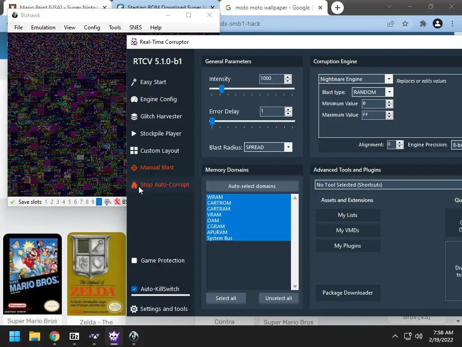Open Bizhawk Config menu
The image size is (462, 347).
[92, 28]
